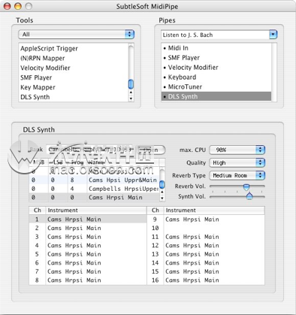Minimize the window with yellow button
The image size is (296, 315).
pyautogui.click(x=18, y=6)
